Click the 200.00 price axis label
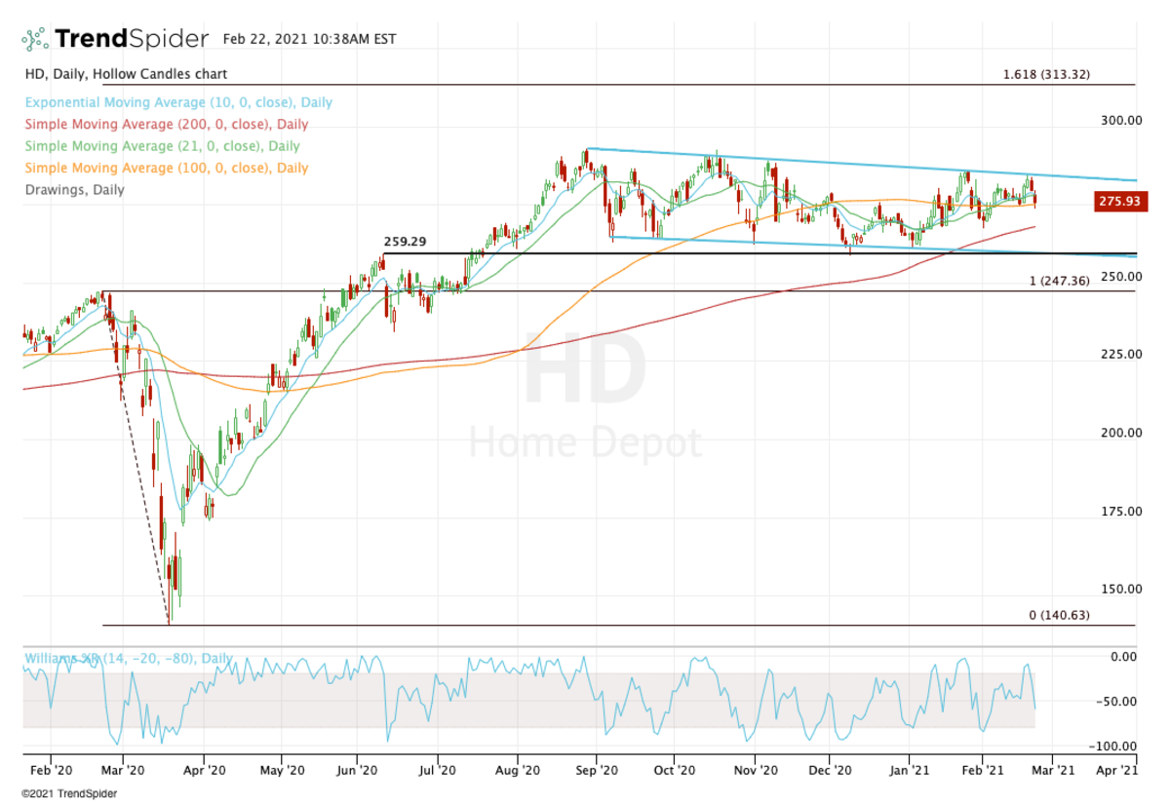1170x804 pixels. 1121,433
